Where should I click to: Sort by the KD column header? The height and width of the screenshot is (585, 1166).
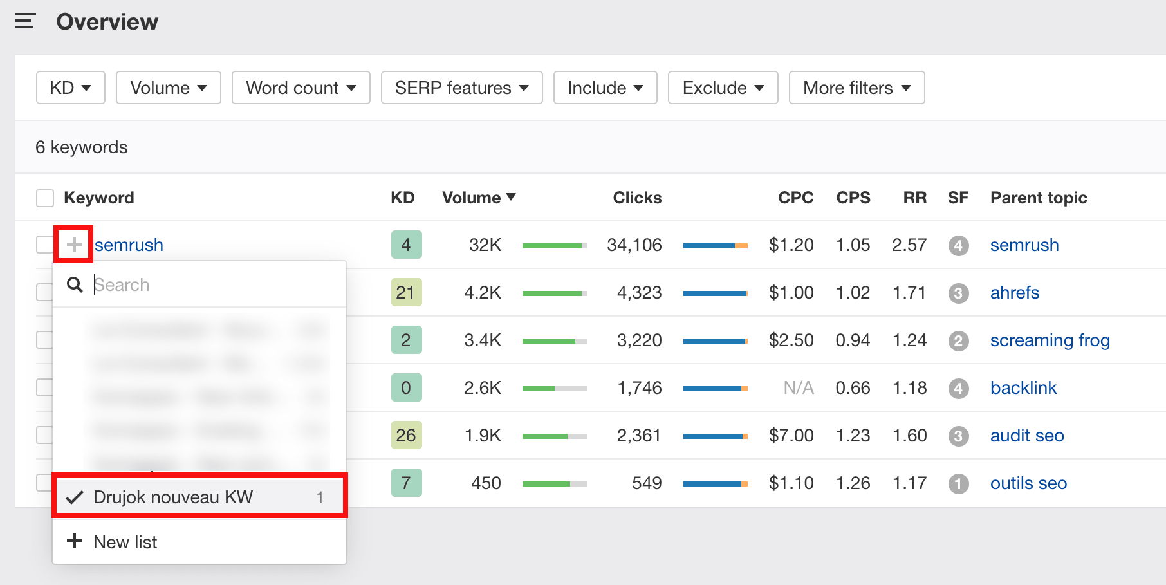pos(403,198)
